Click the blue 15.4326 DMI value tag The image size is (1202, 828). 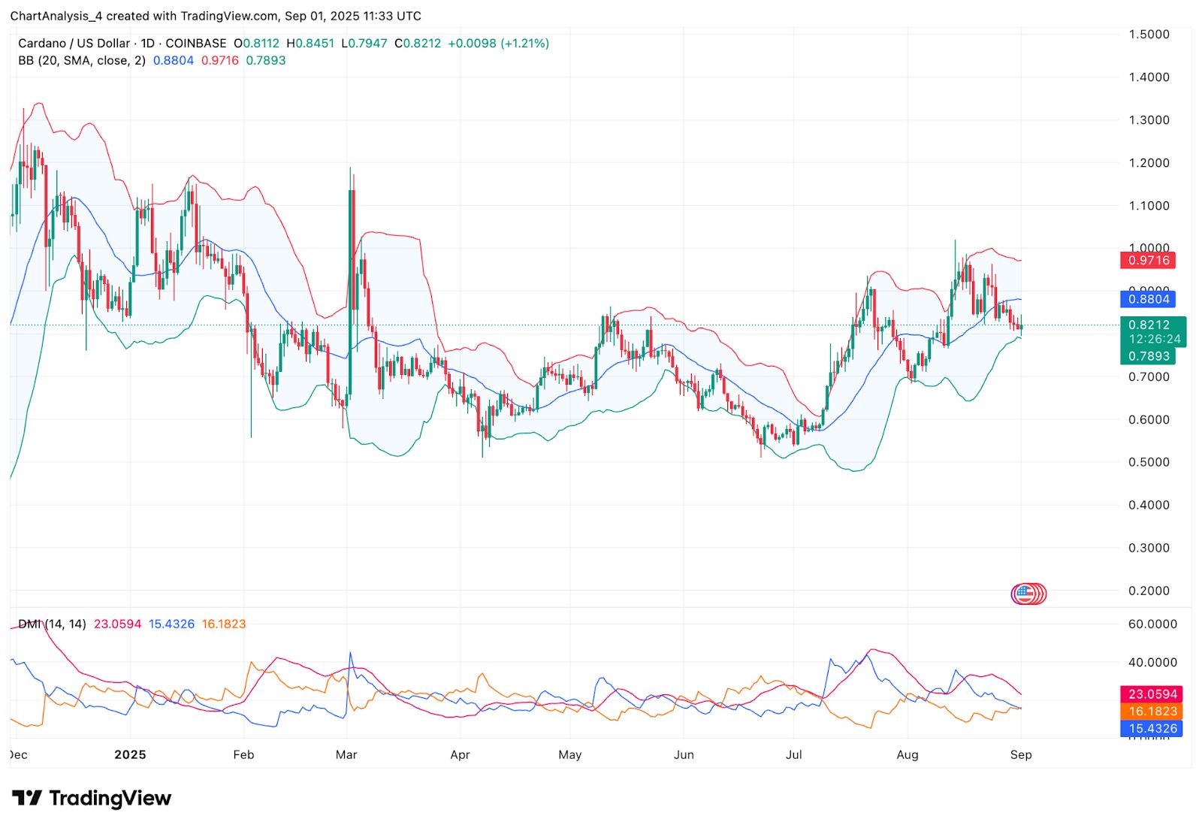point(1151,729)
